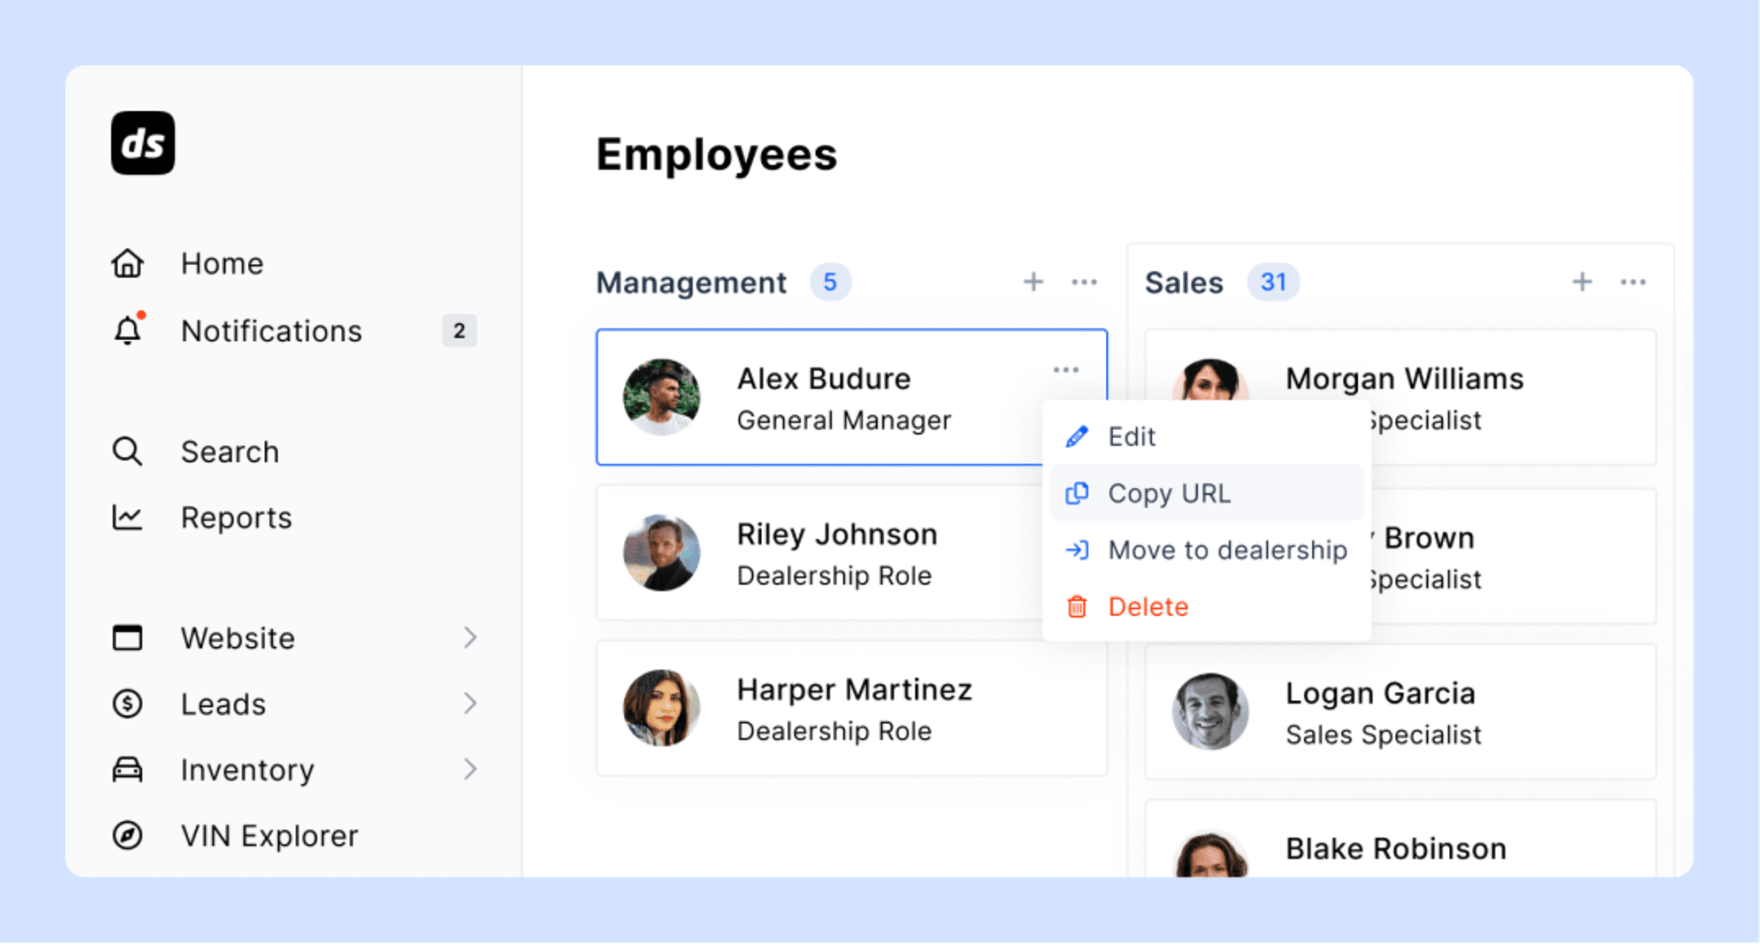Expand the Leads submenu chevron
Viewport: 1760px width, 944px height.
point(470,703)
